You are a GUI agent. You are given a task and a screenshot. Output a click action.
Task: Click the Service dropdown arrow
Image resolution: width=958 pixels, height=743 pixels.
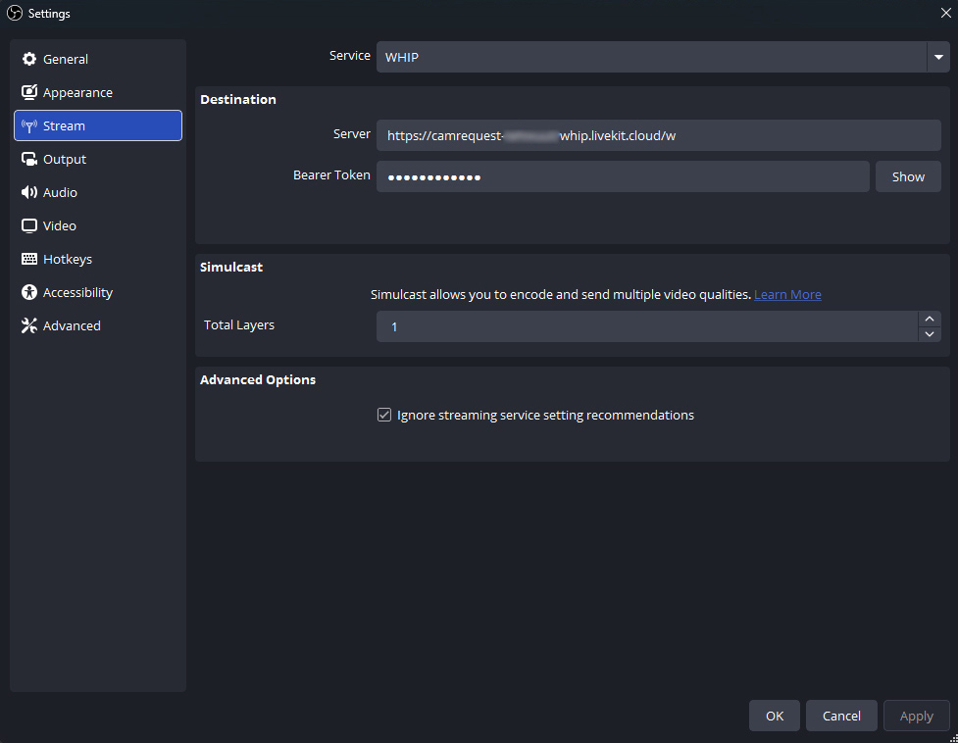[x=938, y=57]
